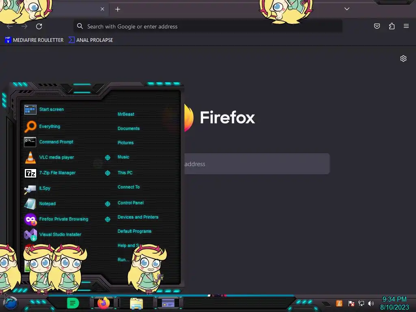Open Java update tray icon

pos(339,303)
